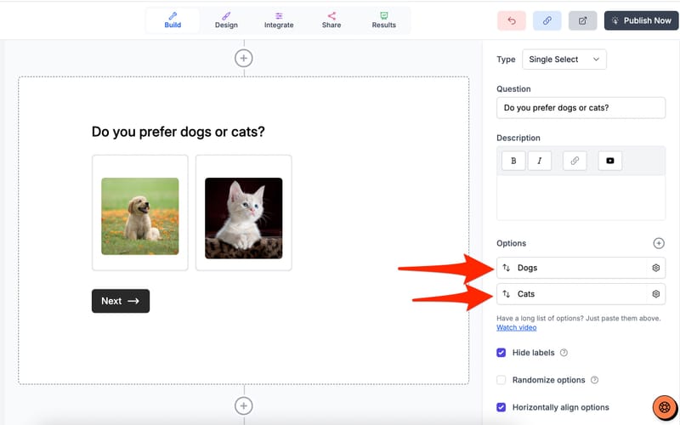Click the Dogs option reorder handle
This screenshot has height=425, width=680.
click(506, 268)
